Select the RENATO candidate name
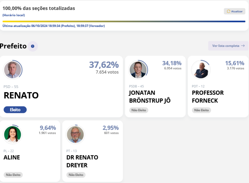249x183 pixels. 21,95
